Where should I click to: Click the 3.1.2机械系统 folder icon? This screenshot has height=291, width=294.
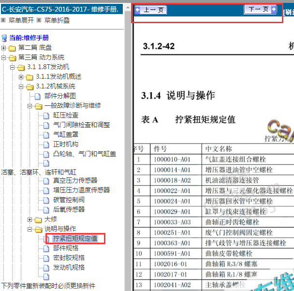point(30,87)
